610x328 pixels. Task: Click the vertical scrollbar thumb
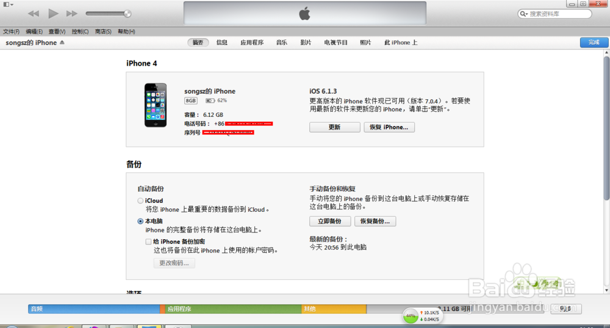606,128
